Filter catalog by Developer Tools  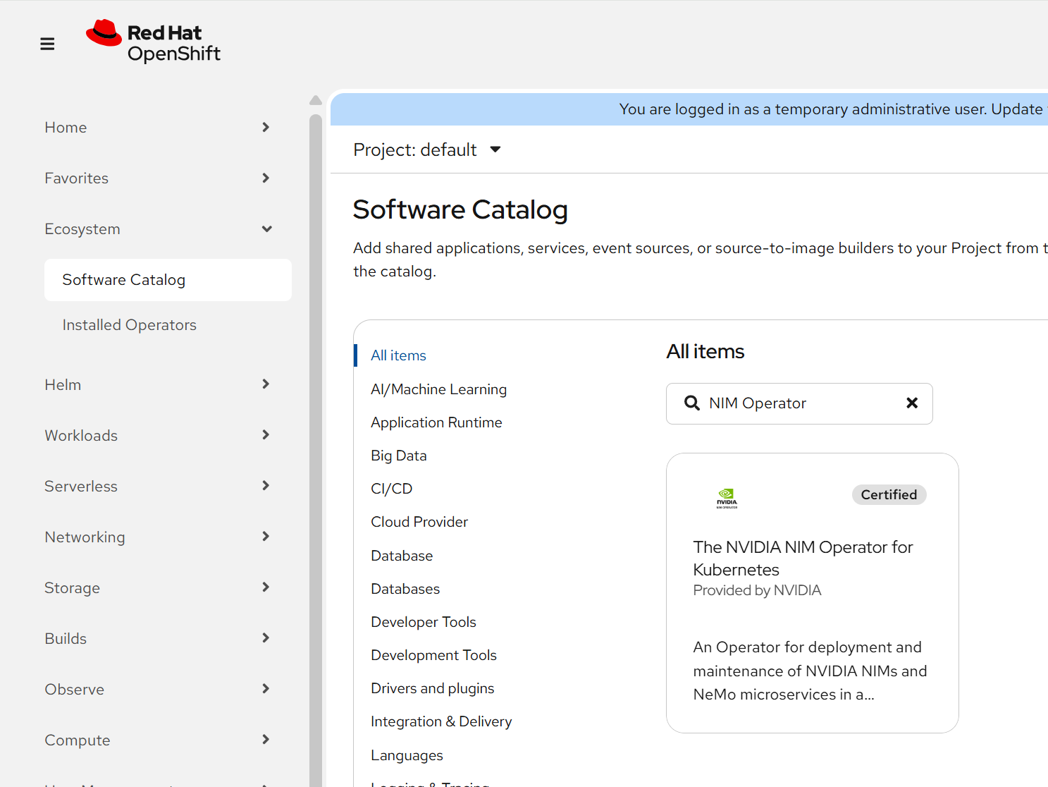(x=423, y=622)
